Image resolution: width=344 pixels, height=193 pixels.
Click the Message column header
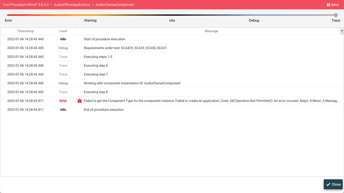tap(211, 31)
